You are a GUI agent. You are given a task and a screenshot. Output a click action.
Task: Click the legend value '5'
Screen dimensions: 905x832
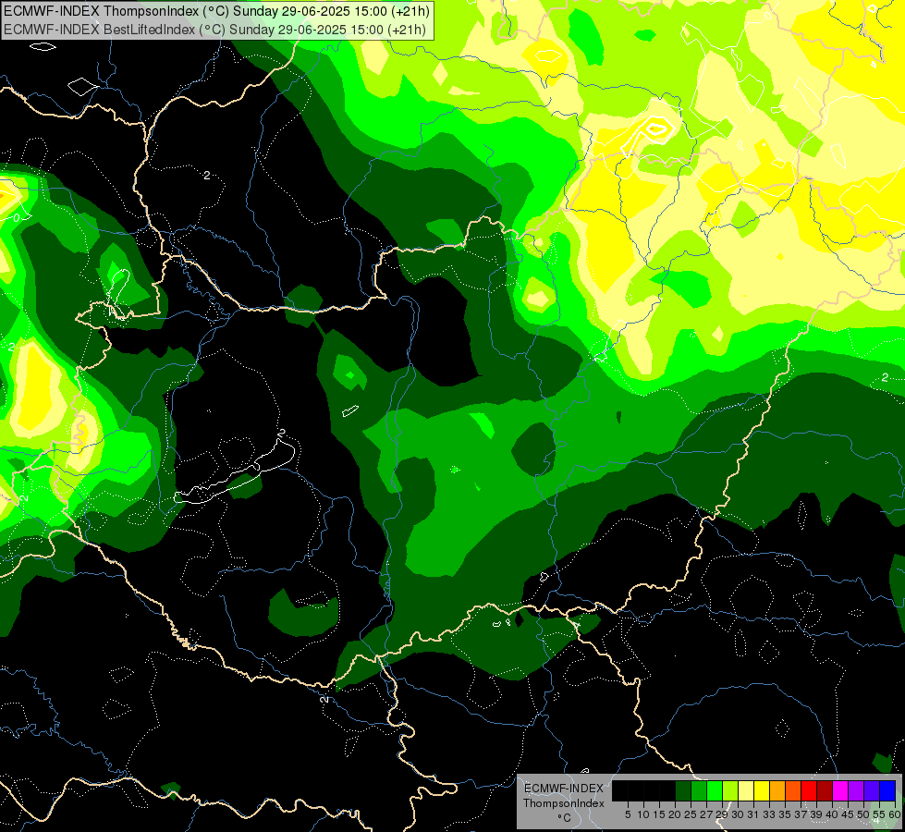click(628, 814)
